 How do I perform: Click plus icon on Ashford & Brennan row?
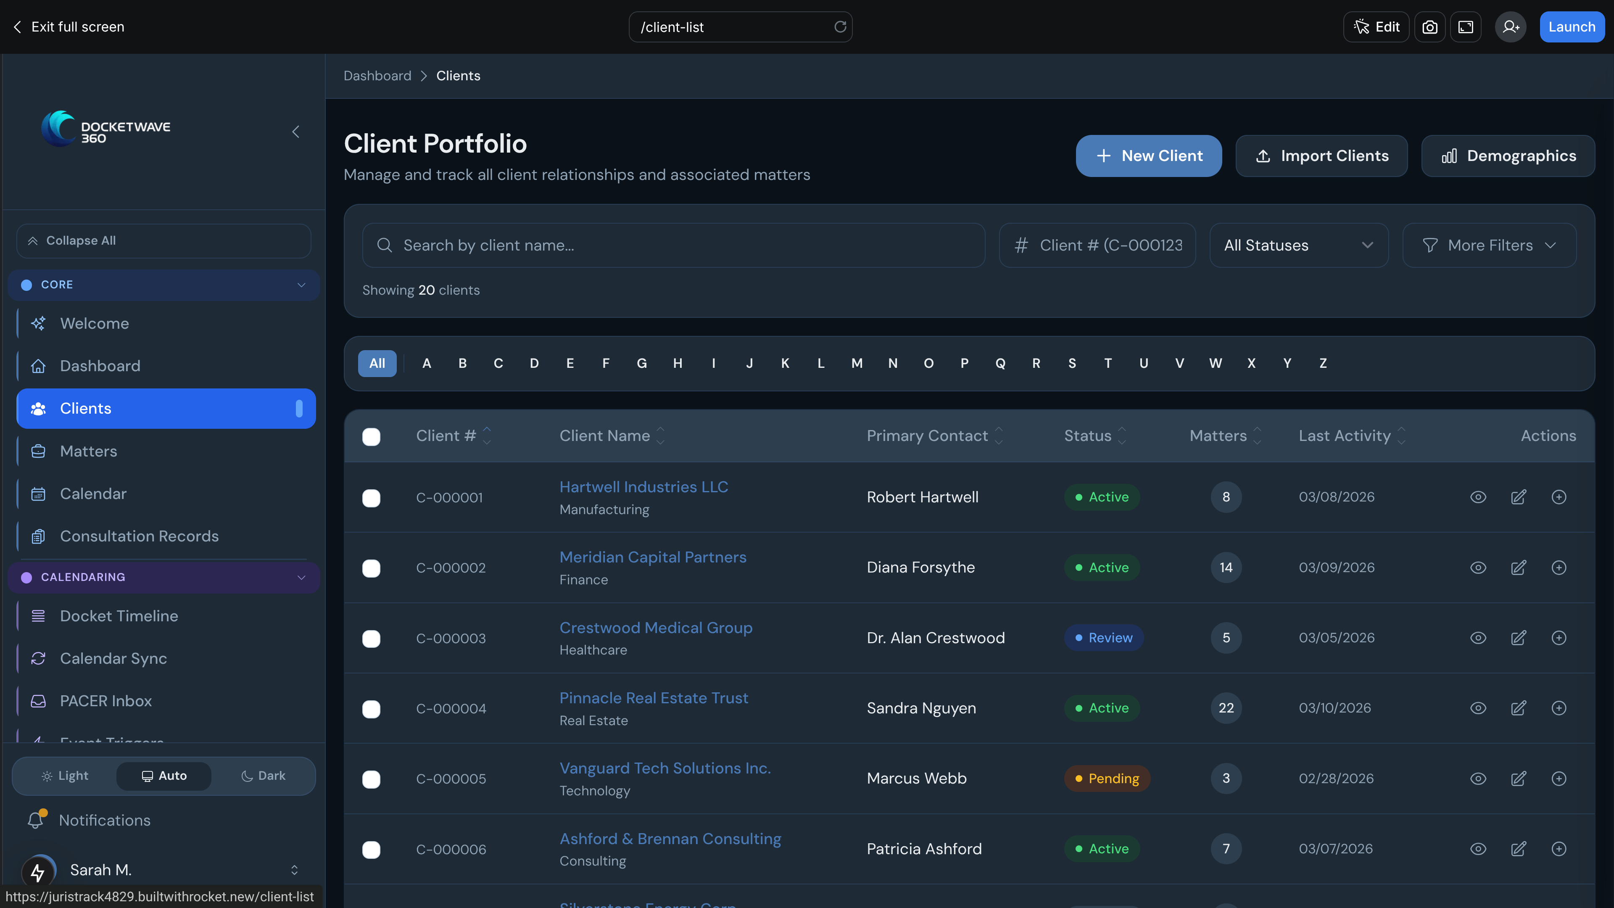pos(1559,849)
